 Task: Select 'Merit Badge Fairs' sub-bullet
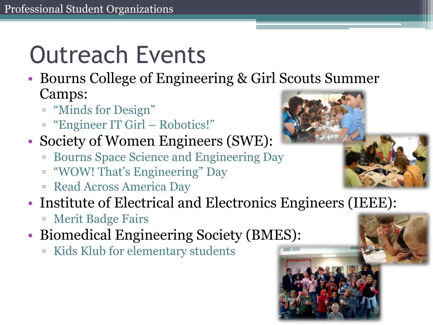(x=101, y=219)
